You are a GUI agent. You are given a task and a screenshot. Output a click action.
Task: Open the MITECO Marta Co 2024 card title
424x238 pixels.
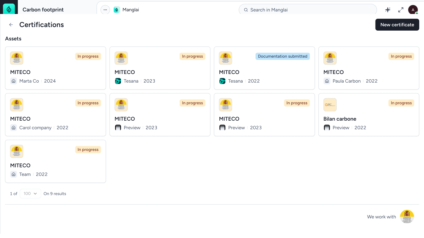tap(20, 72)
